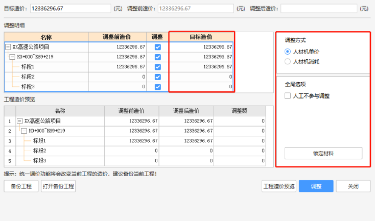
Task: Click 工程造价预览 button at bottom
Action: click(279, 187)
